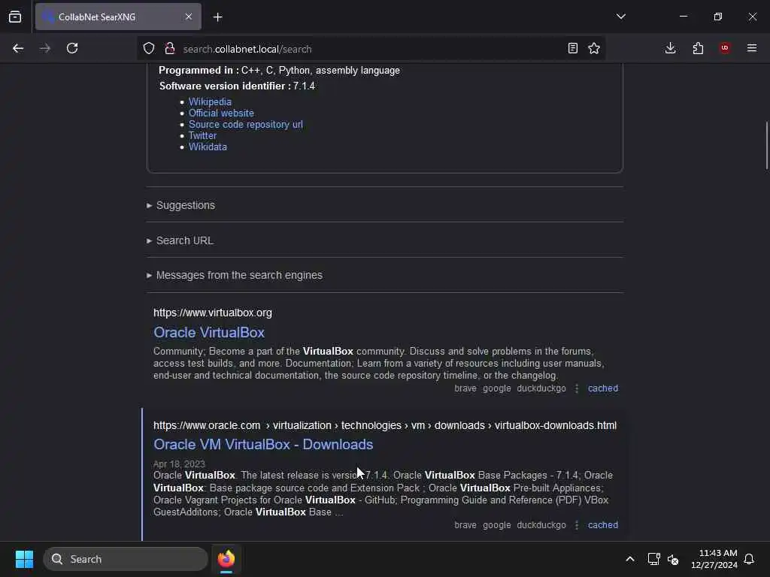Click duckduckgo label on Downloads result
Image resolution: width=770 pixels, height=577 pixels.
click(541, 525)
